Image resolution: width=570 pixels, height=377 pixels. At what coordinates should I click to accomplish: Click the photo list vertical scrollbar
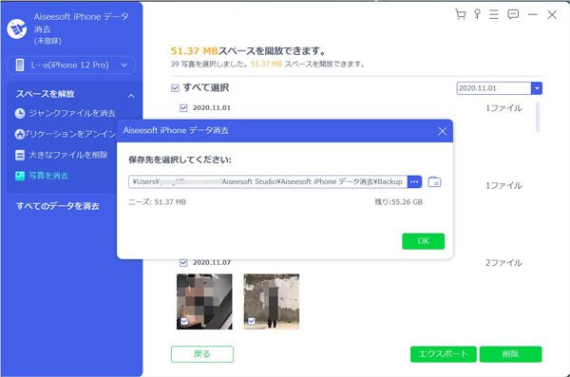538,117
